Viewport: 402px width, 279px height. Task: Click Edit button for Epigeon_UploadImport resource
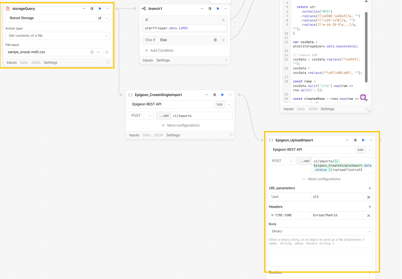click(360, 150)
